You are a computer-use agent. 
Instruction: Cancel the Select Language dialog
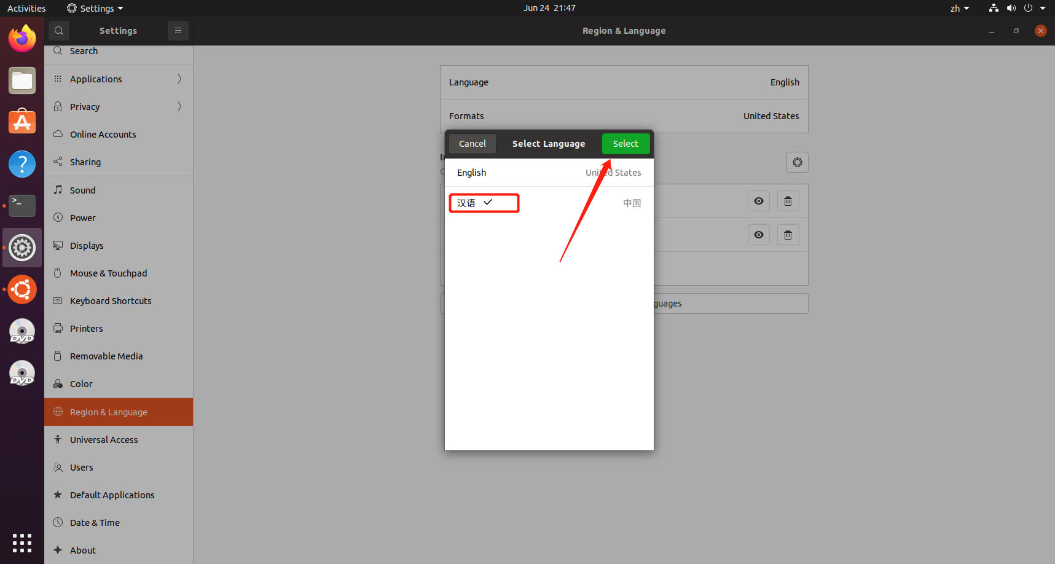[x=472, y=144]
